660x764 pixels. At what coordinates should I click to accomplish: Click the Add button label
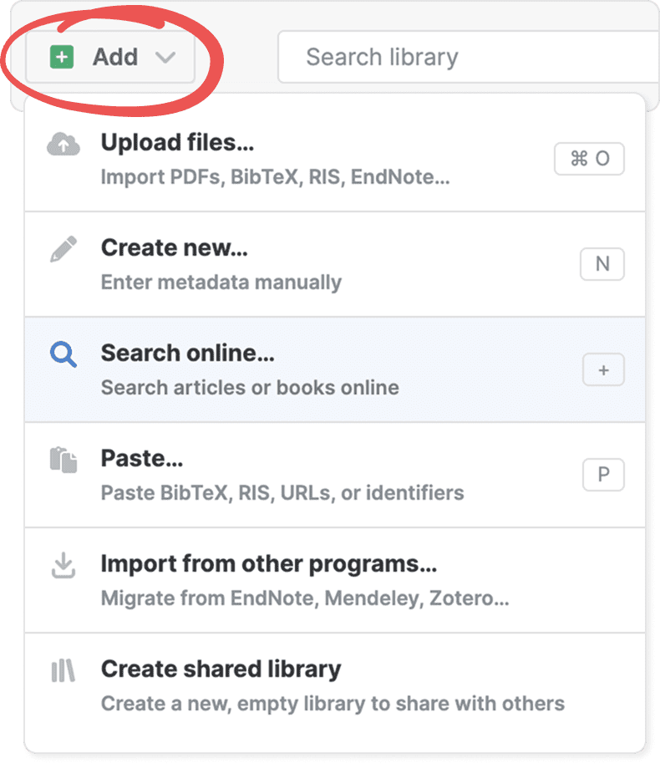[115, 57]
